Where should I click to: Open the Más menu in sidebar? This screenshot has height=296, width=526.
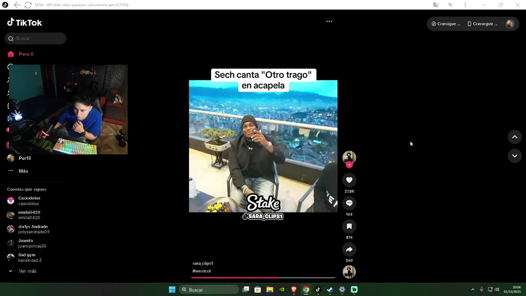pyautogui.click(x=18, y=171)
